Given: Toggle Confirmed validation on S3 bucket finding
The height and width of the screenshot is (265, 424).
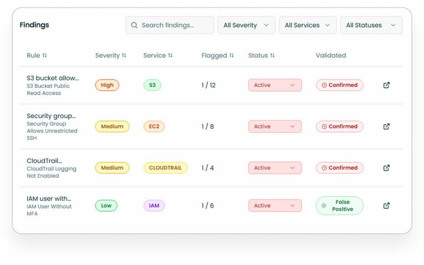Looking at the screenshot, I should pyautogui.click(x=339, y=85).
